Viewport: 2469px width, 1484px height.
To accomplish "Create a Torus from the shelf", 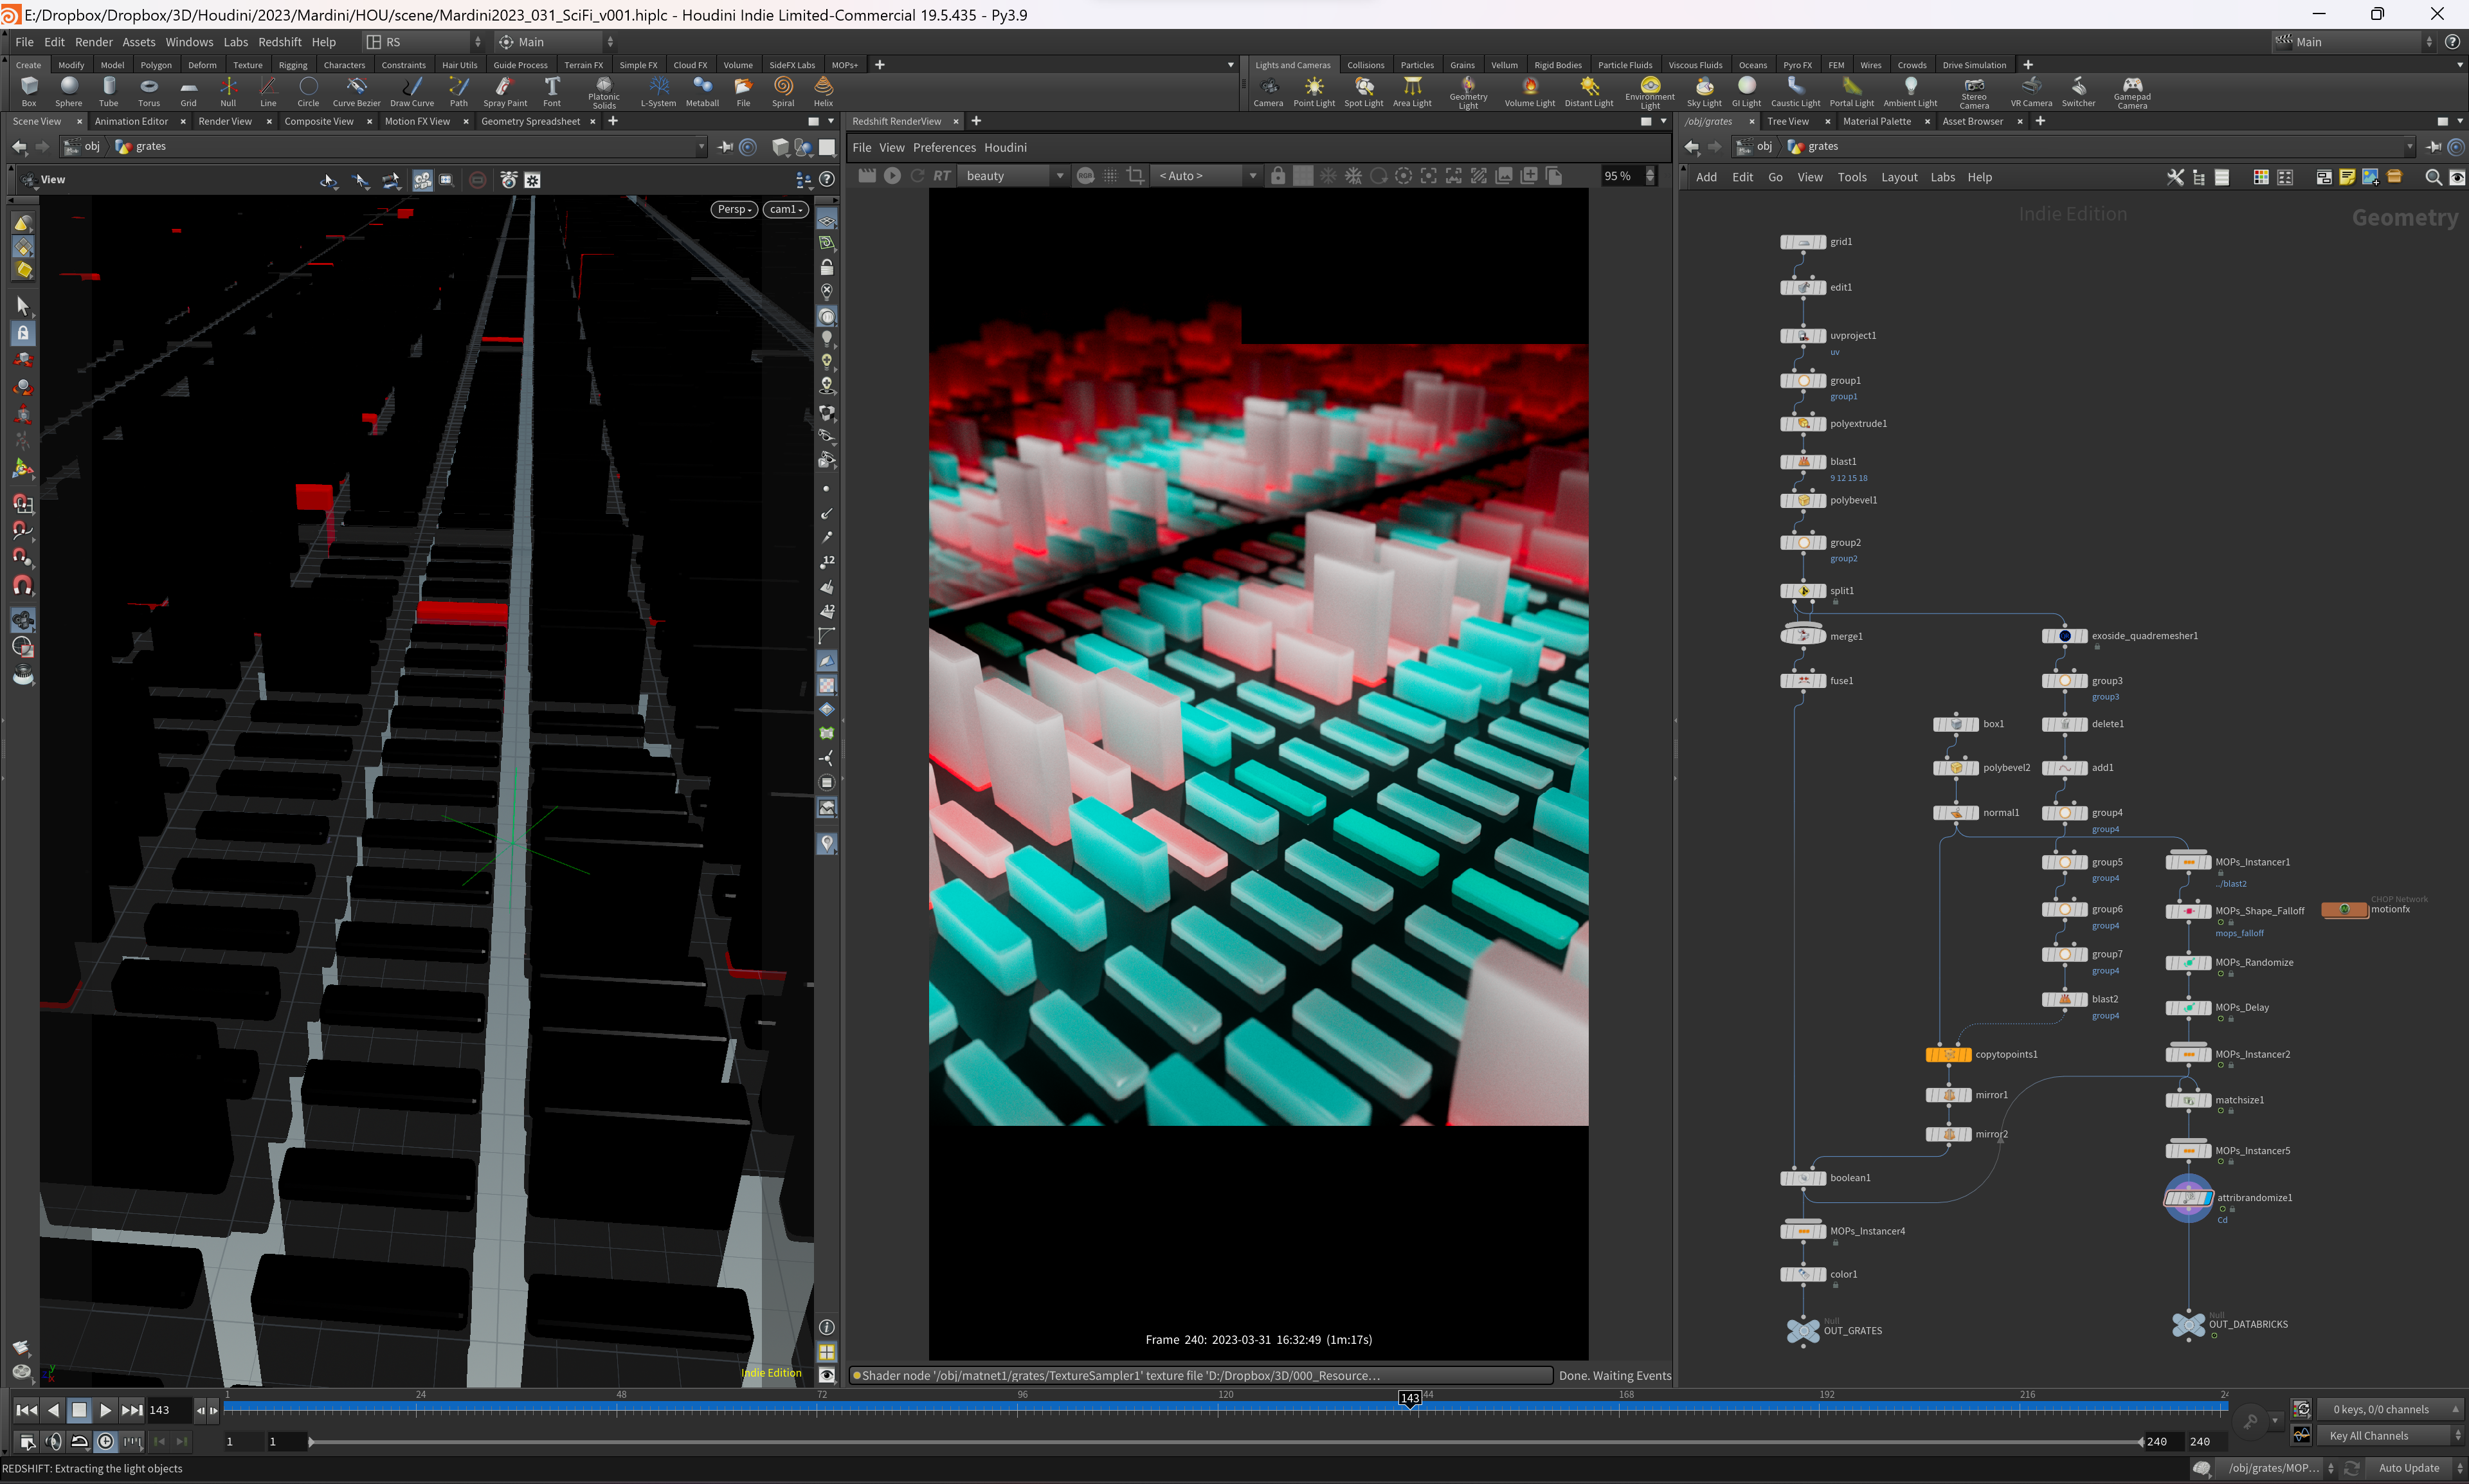I will coord(149,91).
